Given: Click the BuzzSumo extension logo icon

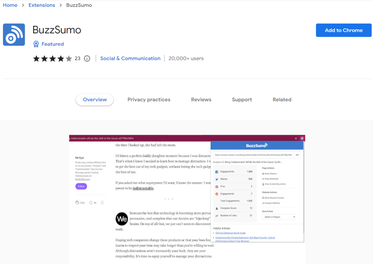Looking at the screenshot, I should 14,34.
